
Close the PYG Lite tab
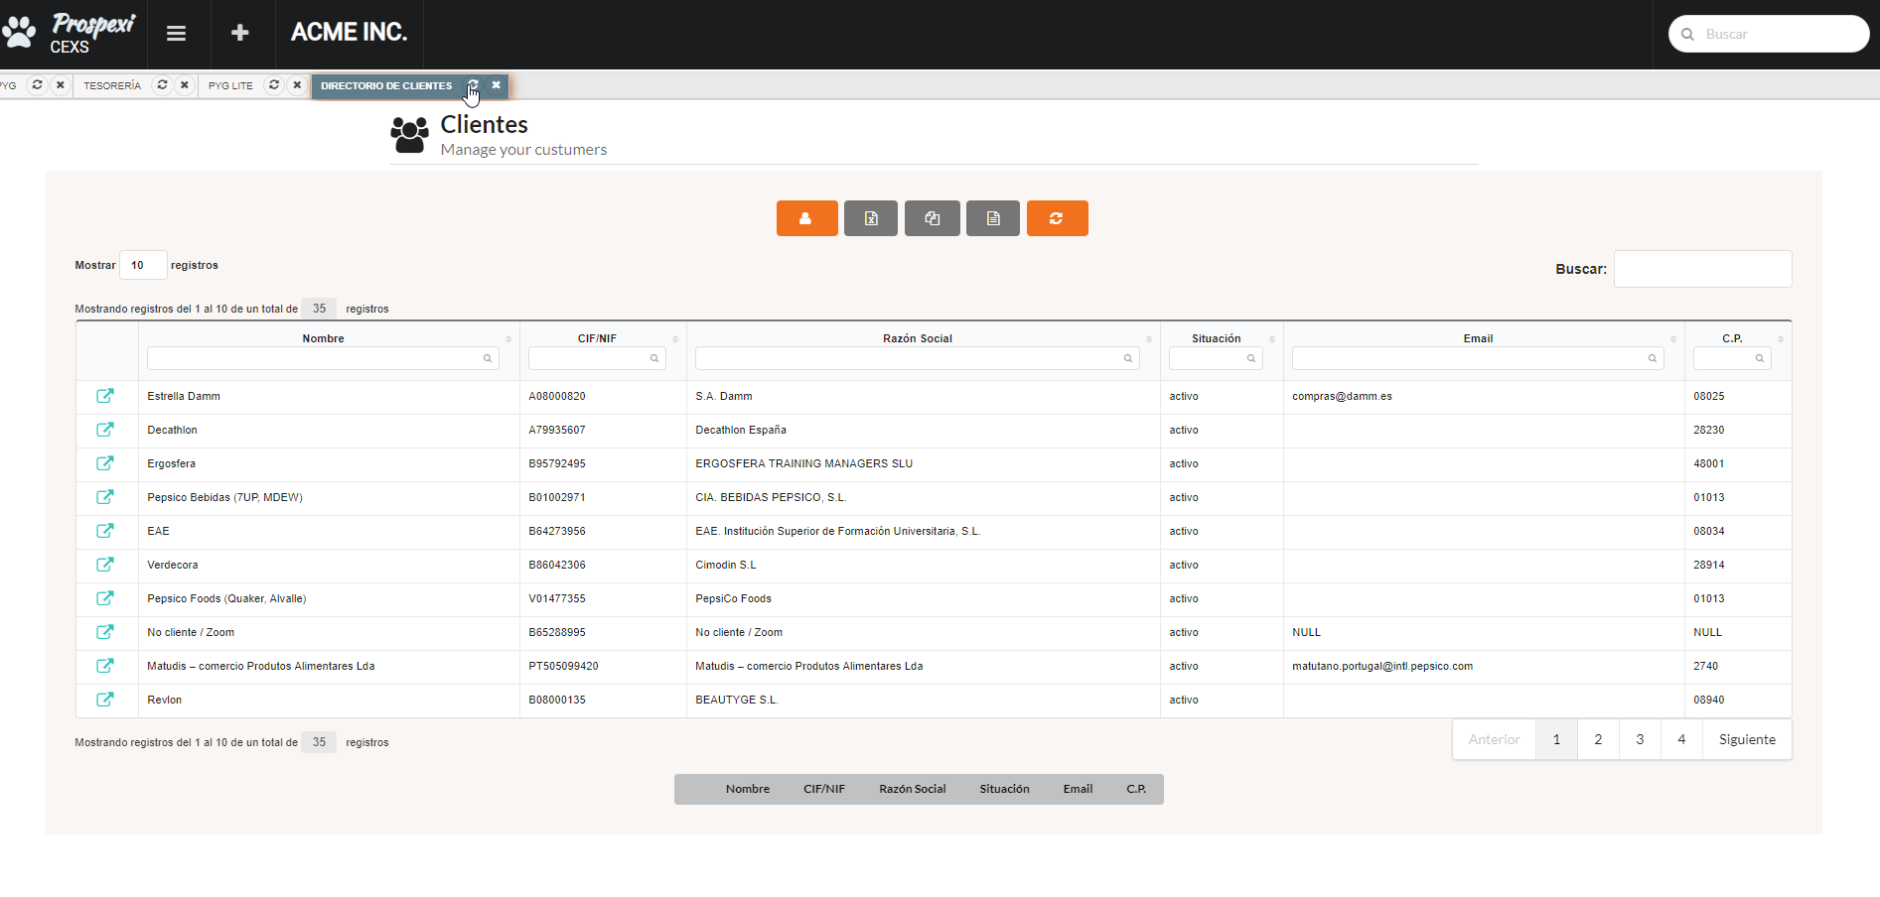(297, 85)
